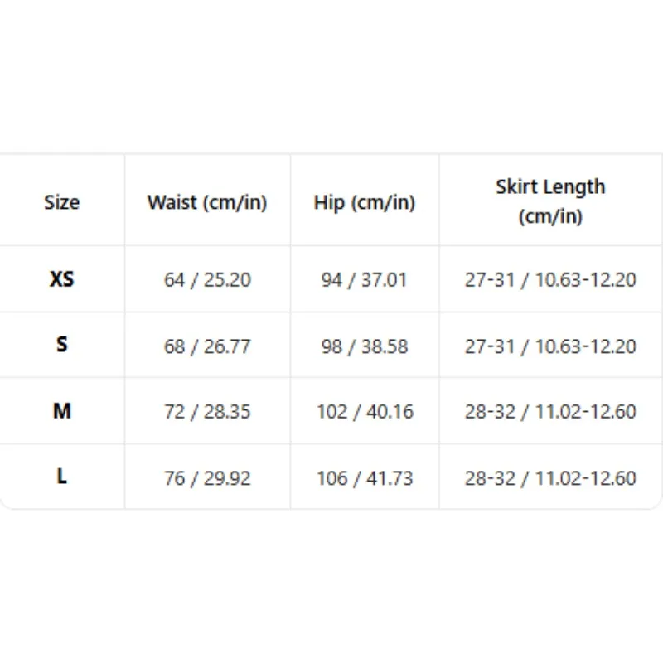The image size is (663, 663).
Task: Select the XS size row label
Action: (x=61, y=279)
